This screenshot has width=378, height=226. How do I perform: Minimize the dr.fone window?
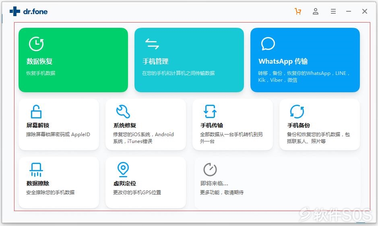pyautogui.click(x=349, y=11)
